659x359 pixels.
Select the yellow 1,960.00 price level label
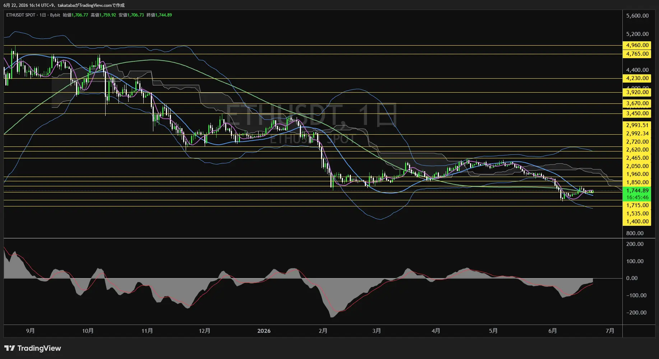pos(637,174)
